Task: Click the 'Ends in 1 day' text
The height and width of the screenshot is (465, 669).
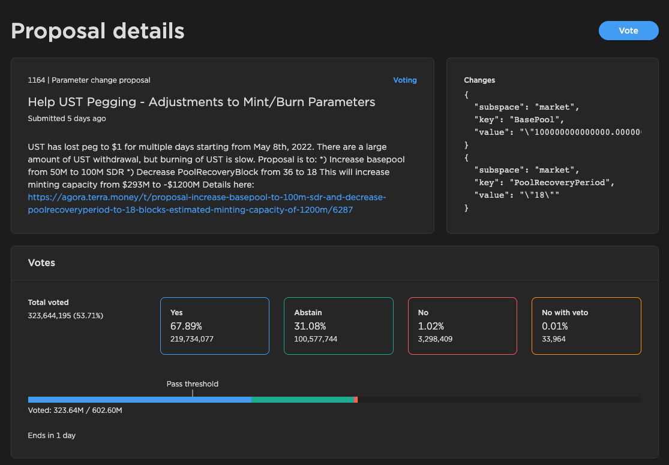Action: click(52, 436)
